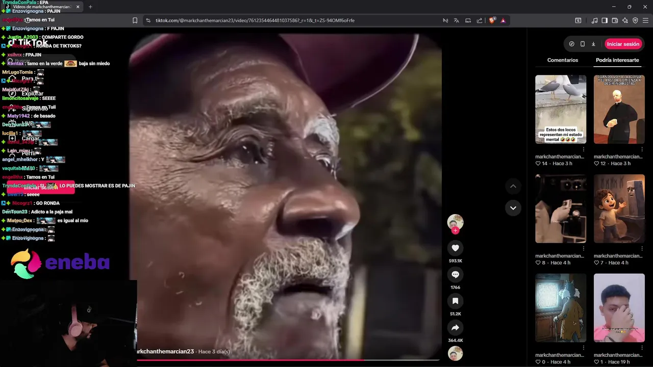Open more options dots under cat TV video
Screen dimensions: 653x367
pos(584,348)
